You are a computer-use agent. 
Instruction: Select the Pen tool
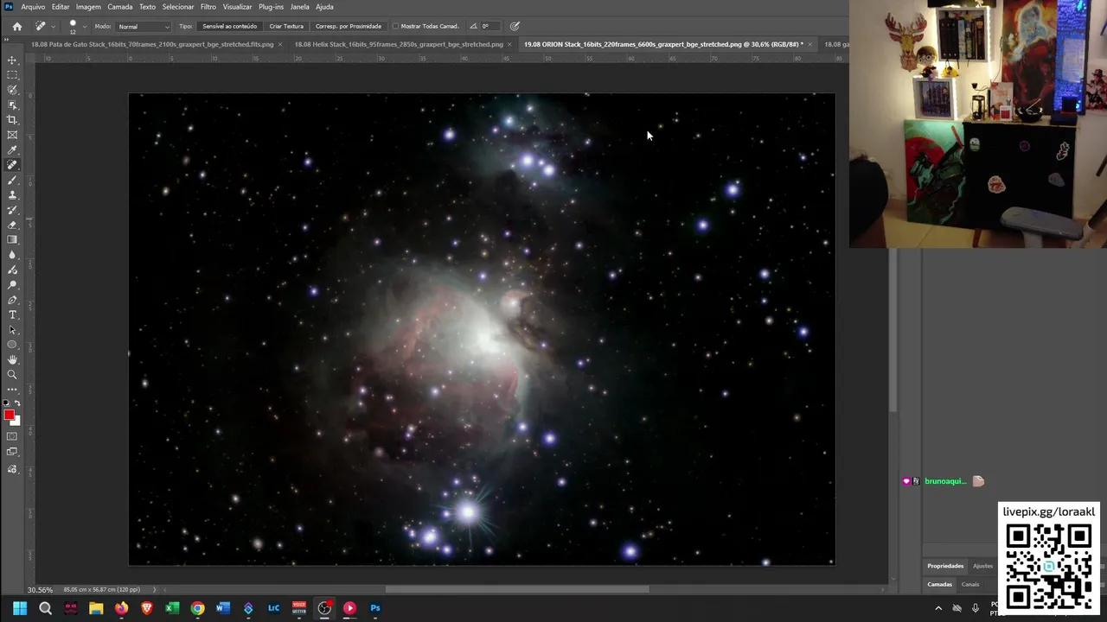pos(12,300)
